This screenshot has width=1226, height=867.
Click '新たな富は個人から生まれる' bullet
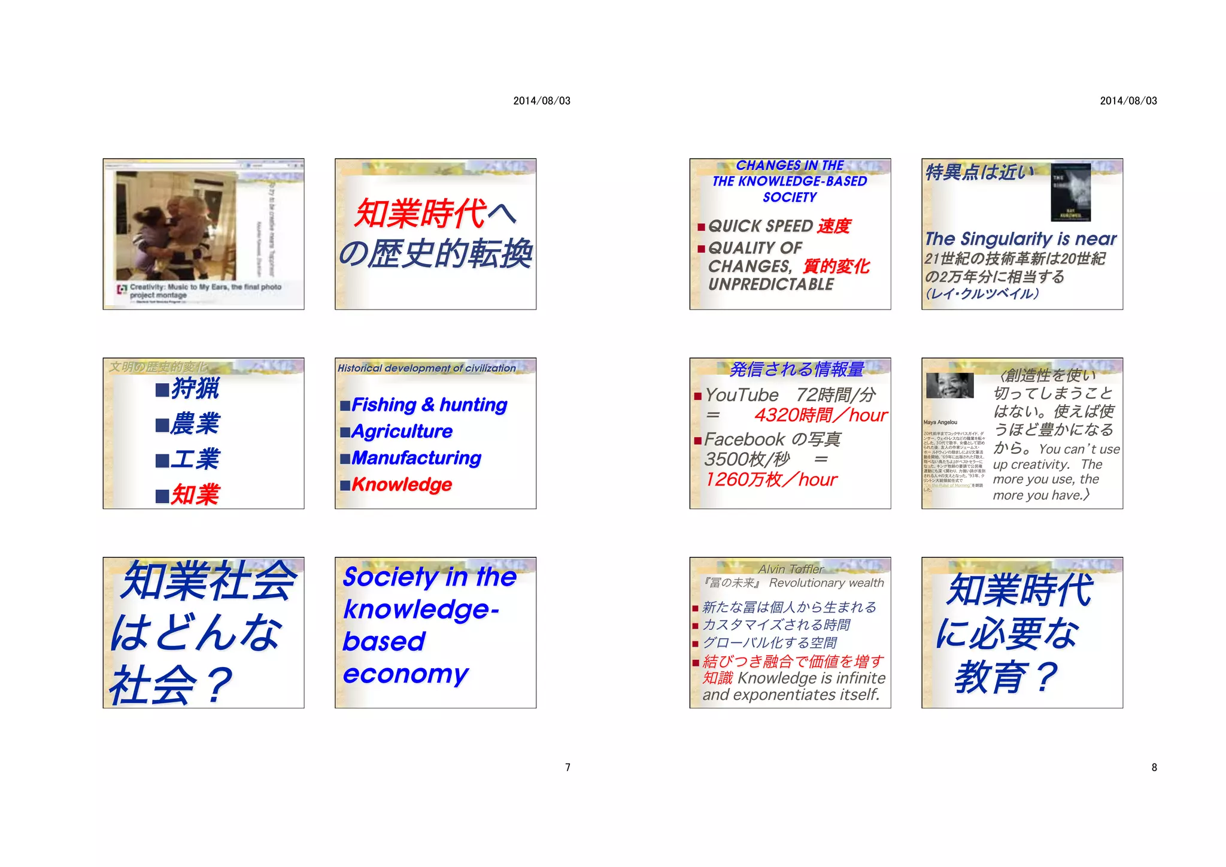tap(784, 608)
